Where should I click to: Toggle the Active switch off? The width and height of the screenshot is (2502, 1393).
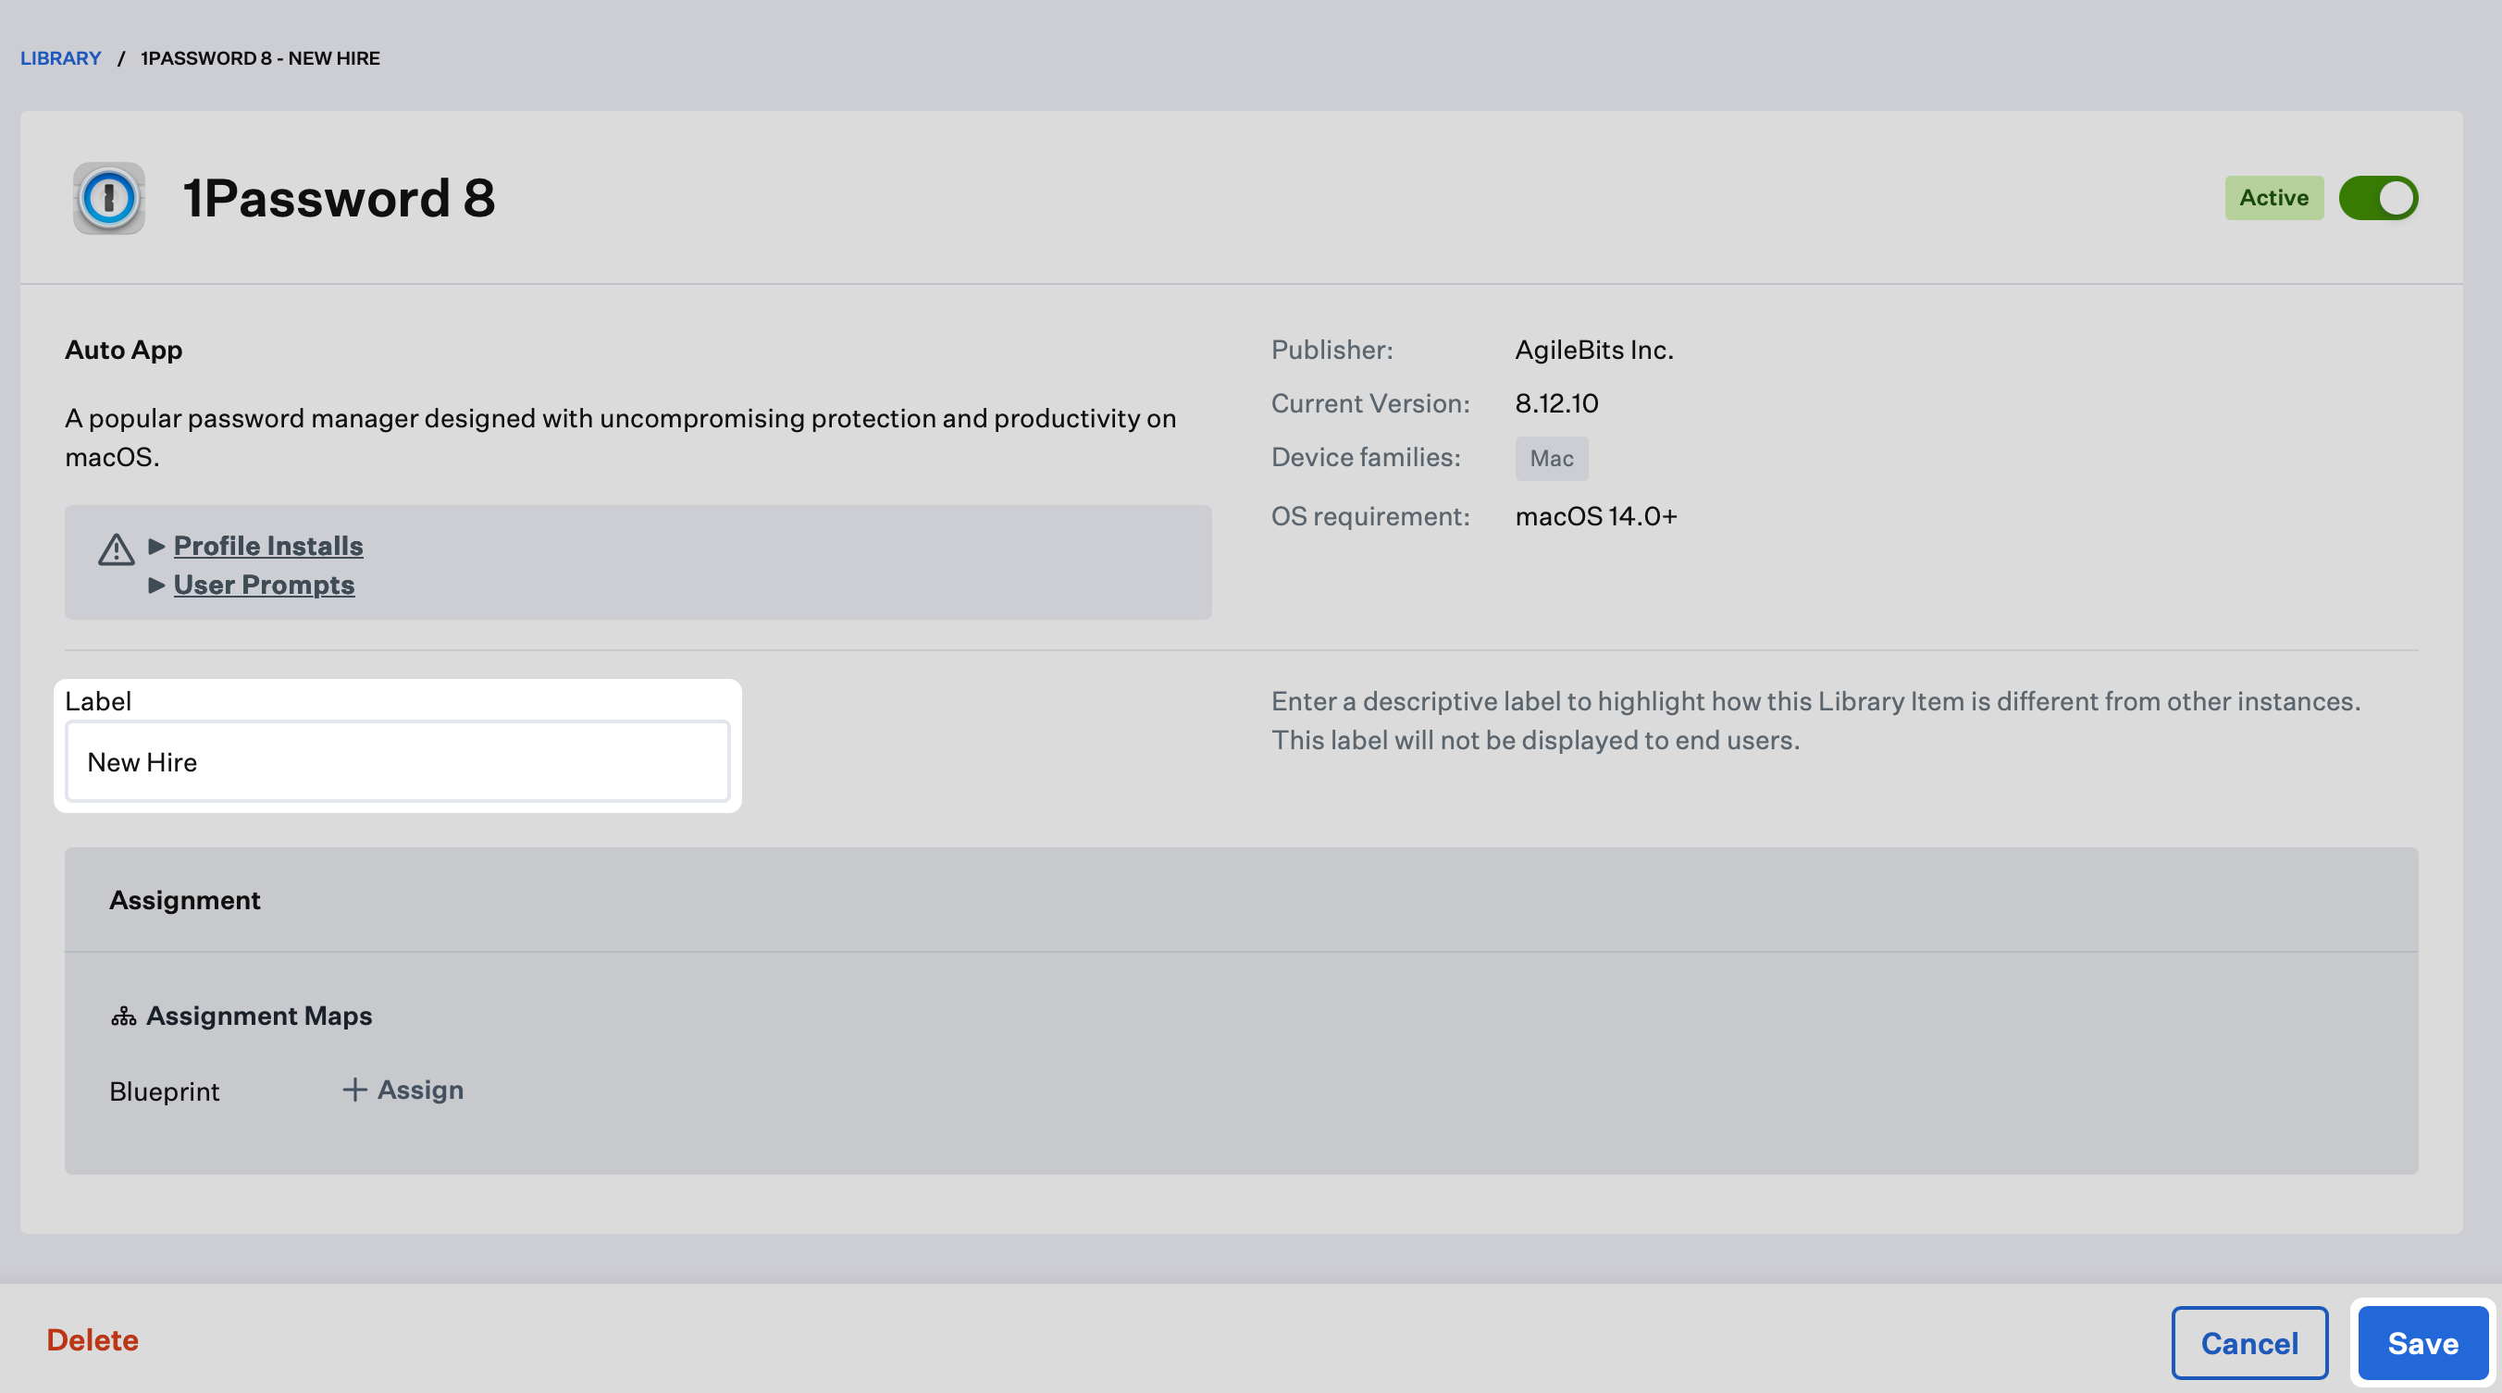pyautogui.click(x=2378, y=198)
